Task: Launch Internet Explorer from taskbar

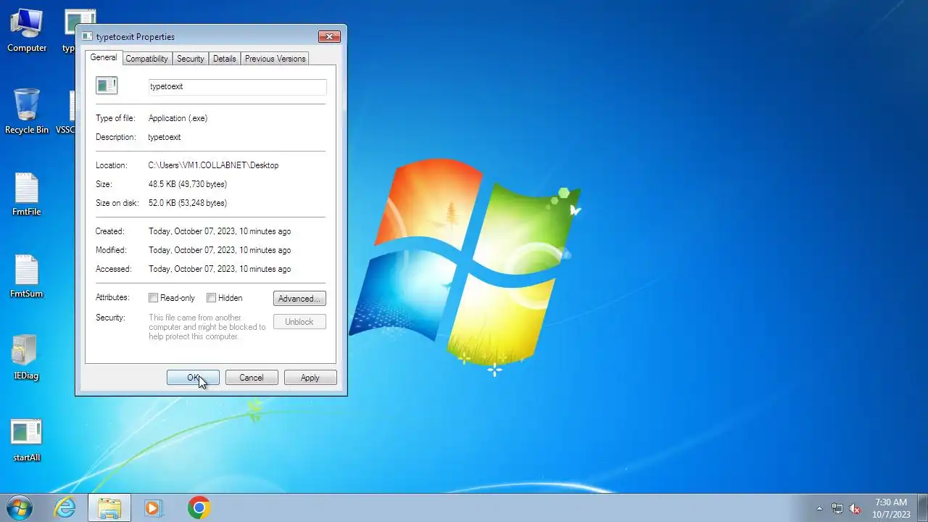Action: (x=65, y=507)
